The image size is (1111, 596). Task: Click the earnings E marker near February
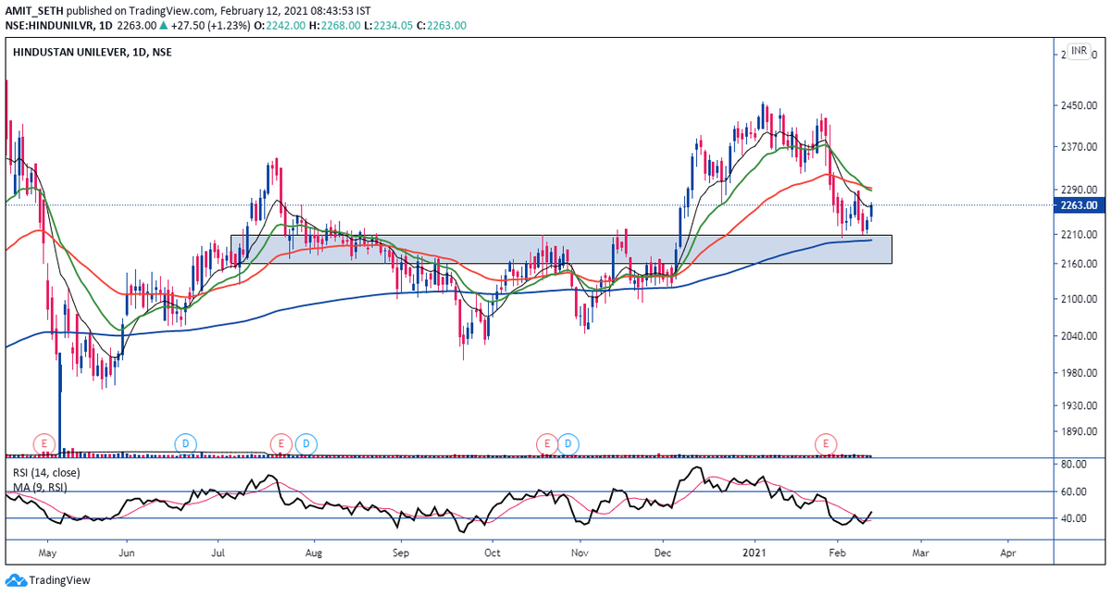click(x=826, y=444)
